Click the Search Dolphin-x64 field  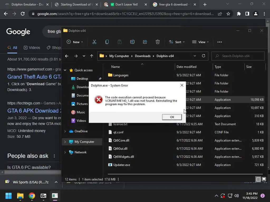[238, 56]
